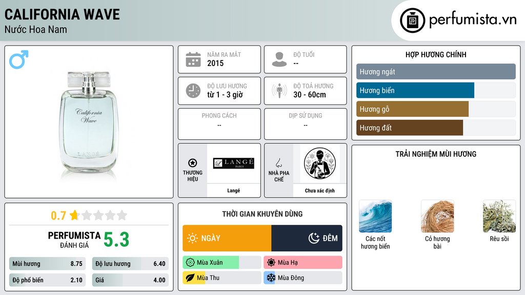Click the spring flower icon
The height and width of the screenshot is (295, 525).
[x=190, y=263]
